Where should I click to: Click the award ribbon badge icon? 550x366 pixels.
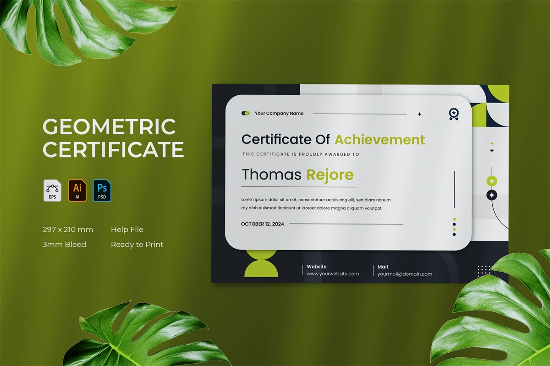pos(454,114)
